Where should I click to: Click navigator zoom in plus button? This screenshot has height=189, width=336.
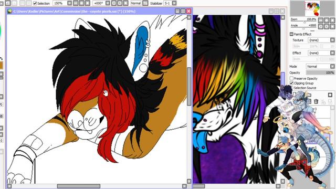tap(327, 20)
